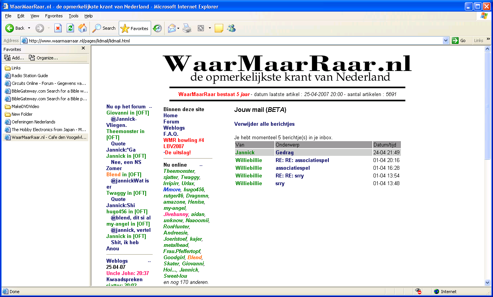The height and width of the screenshot is (297, 493).
Task: Open Search using the magnifier button
Action: click(104, 28)
